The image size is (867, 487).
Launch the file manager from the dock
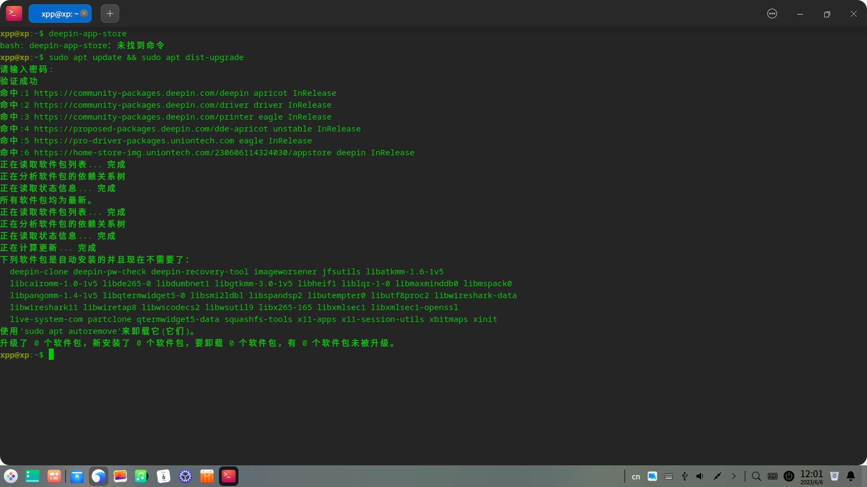pos(77,476)
